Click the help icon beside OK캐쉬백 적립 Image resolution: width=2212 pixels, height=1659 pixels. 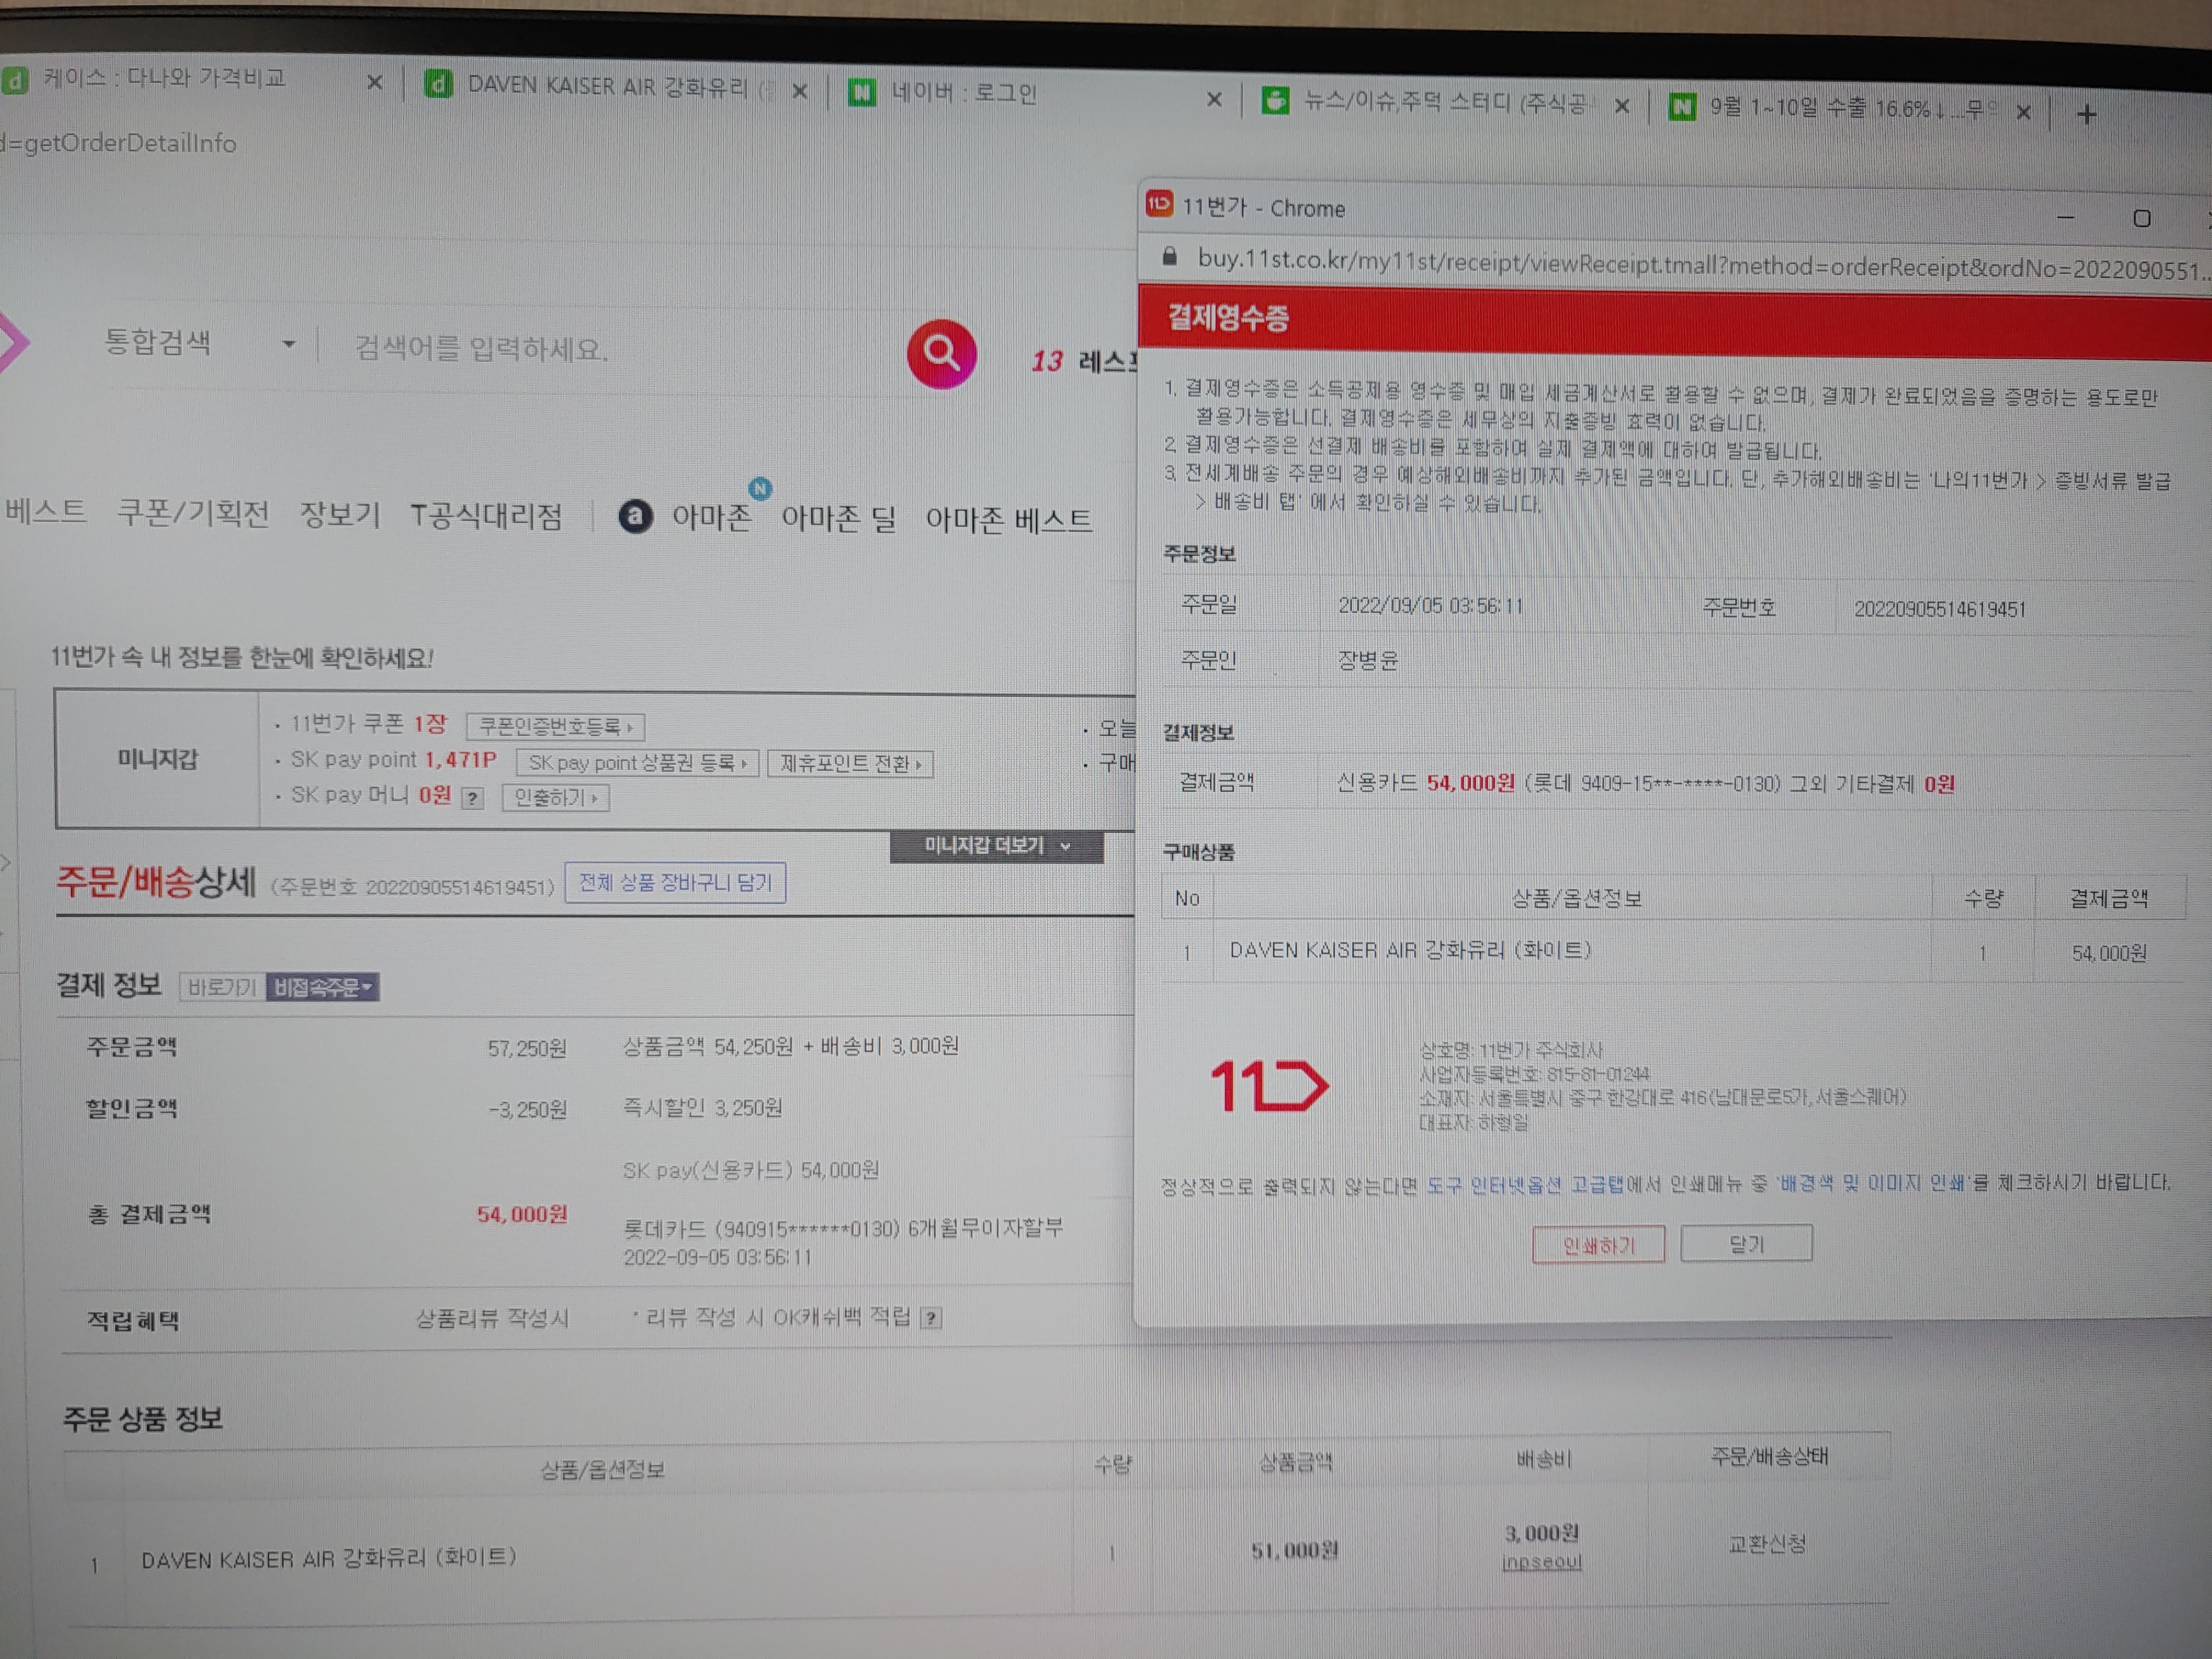(x=931, y=1318)
